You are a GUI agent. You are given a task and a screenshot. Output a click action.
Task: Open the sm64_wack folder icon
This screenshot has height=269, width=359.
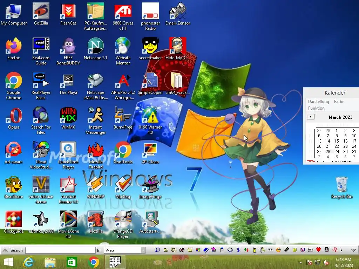click(x=178, y=84)
